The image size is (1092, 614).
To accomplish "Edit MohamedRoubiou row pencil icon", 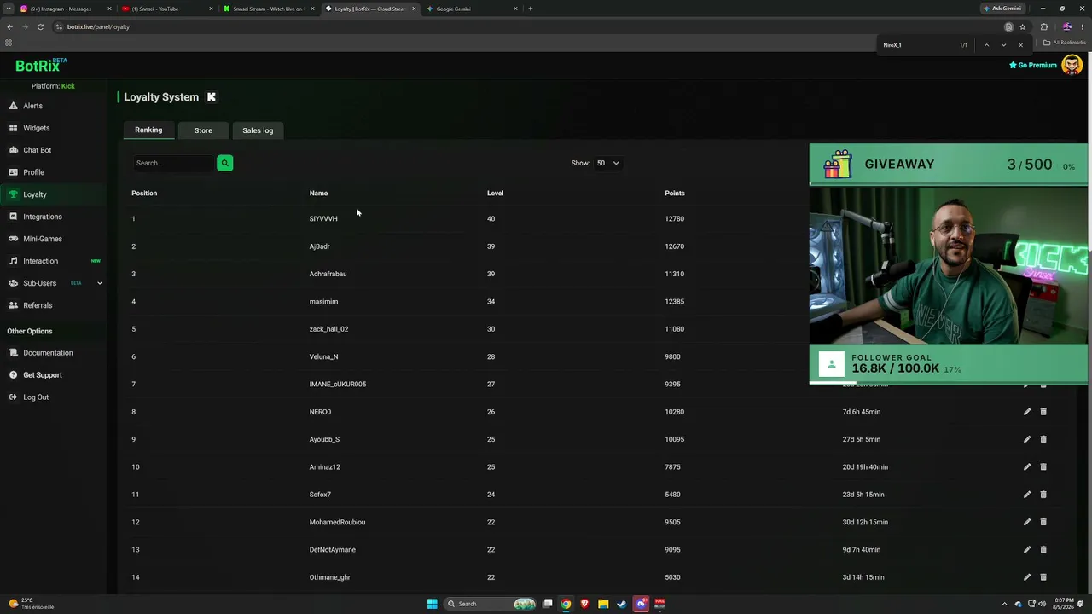I will pos(1027,522).
